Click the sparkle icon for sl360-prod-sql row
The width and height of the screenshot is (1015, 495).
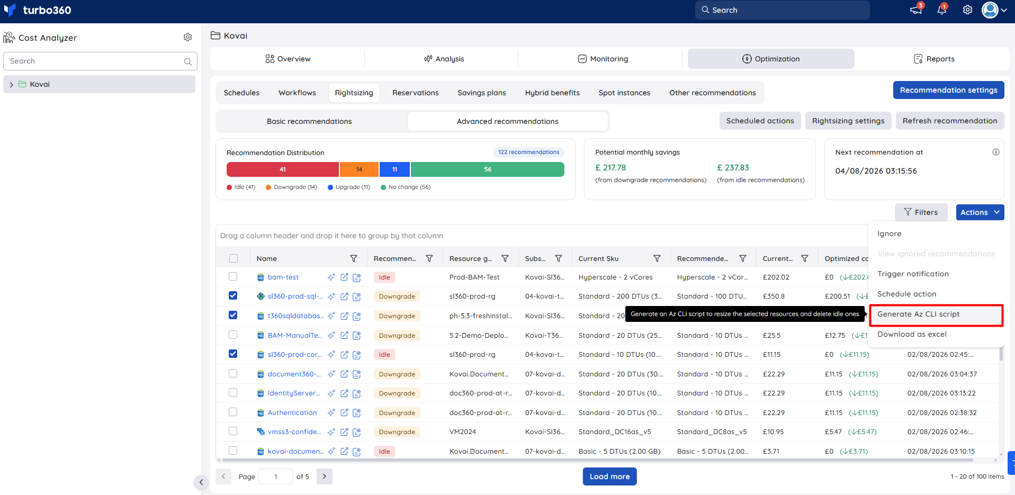pos(331,296)
